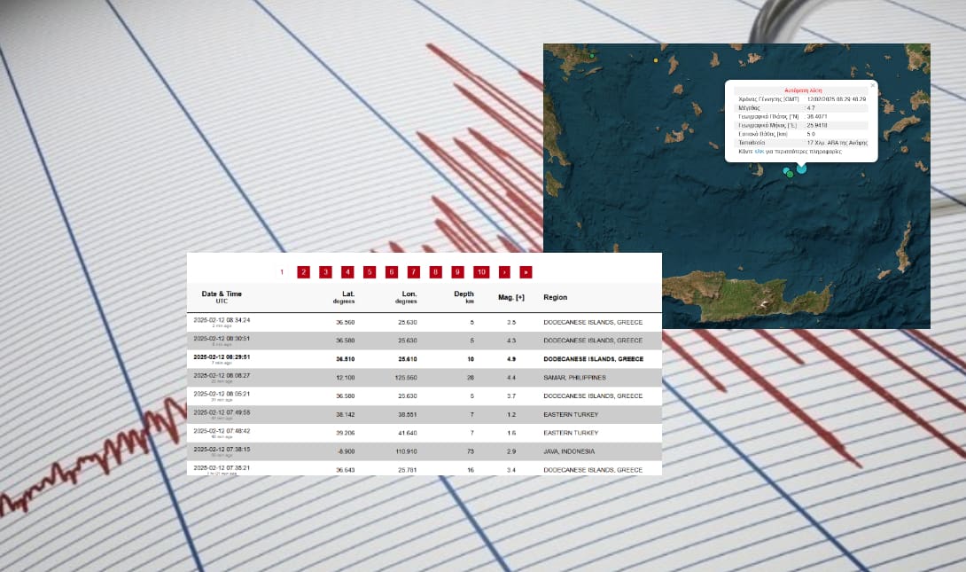
Task: Click latitude 12.100 in the table
Action: [x=345, y=377]
